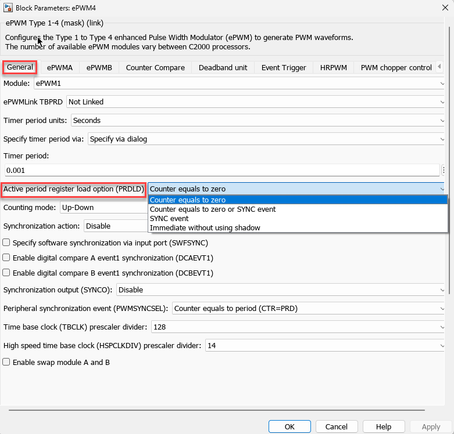Open the Synchronization action dropdown
Screen dimensions: 454x434
(116, 226)
